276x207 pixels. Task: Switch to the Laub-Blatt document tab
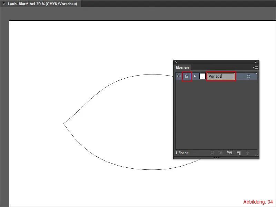41,4
